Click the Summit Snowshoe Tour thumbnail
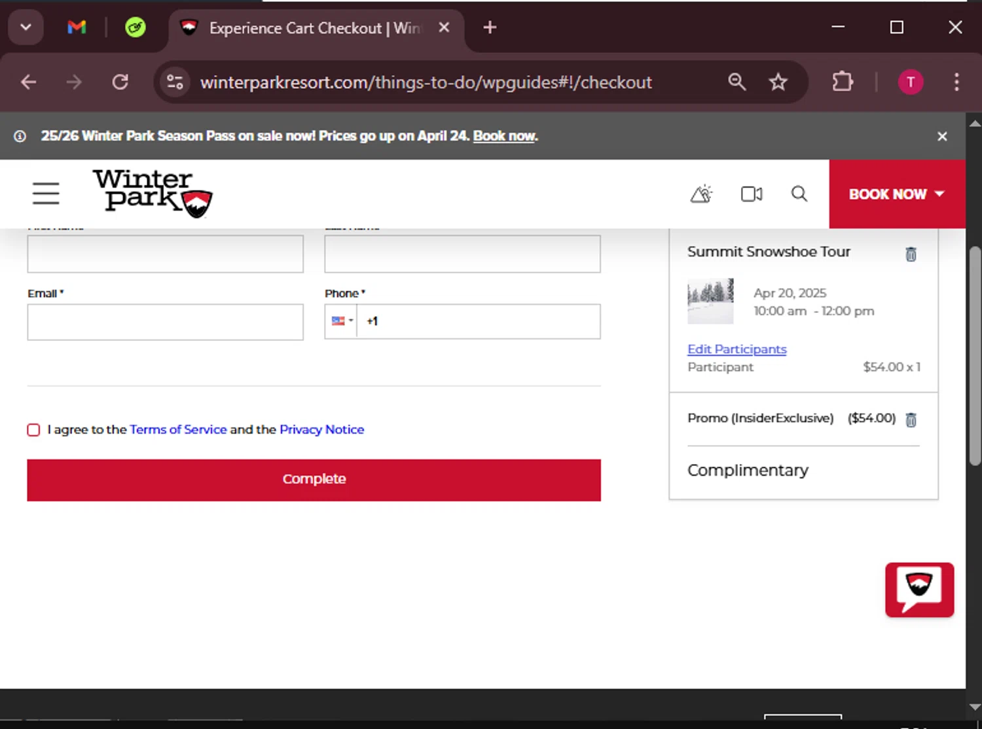Image resolution: width=982 pixels, height=729 pixels. pos(710,301)
